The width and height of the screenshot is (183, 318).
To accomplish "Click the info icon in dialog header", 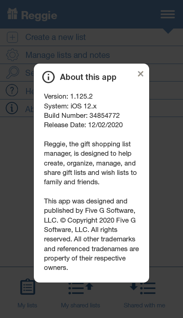I will (x=49, y=77).
